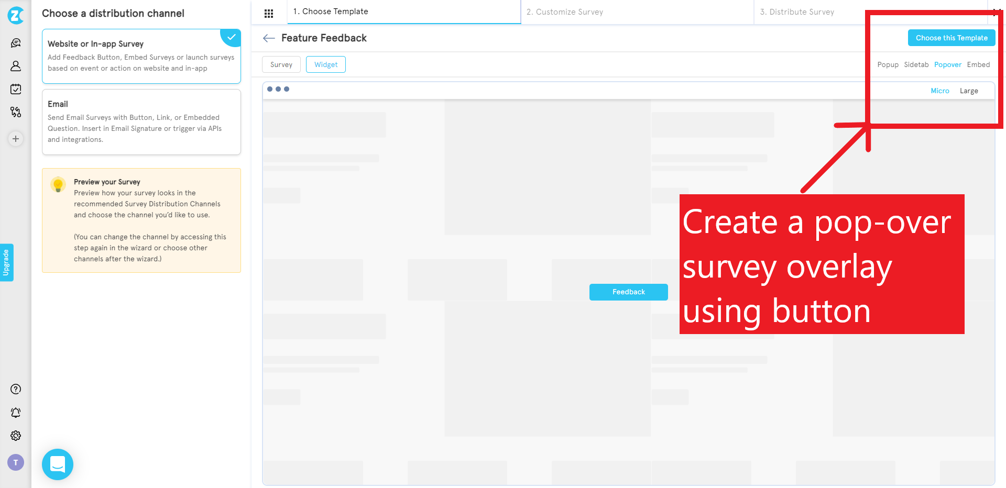
Task: Switch the preview to Survey mode
Action: tap(281, 64)
